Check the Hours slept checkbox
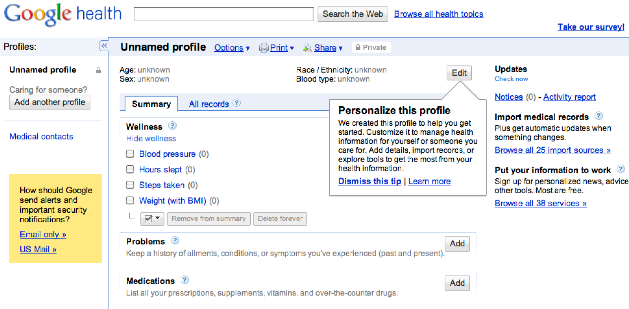Image resolution: width=629 pixels, height=309 pixels. point(130,169)
